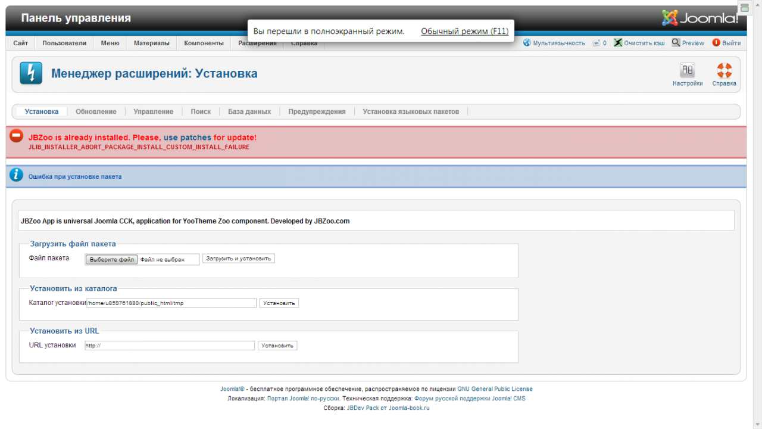Open the Меню menu item
The height and width of the screenshot is (429, 762).
[x=110, y=43]
